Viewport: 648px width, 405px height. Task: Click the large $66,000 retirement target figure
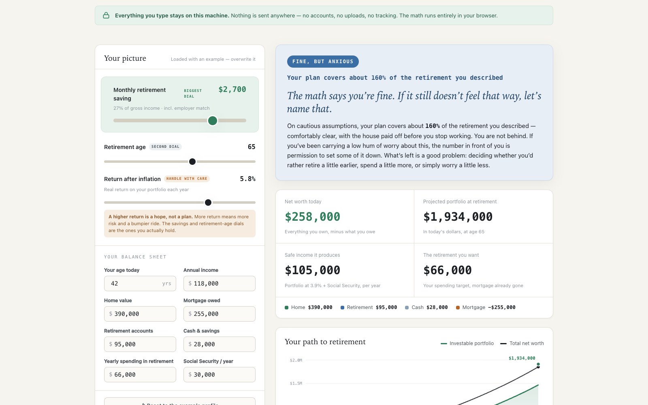(448, 270)
